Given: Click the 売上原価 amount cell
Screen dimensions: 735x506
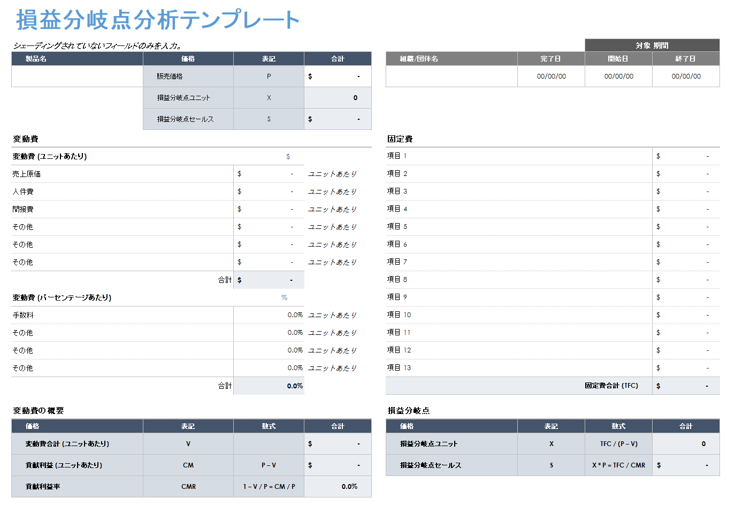Looking at the screenshot, I should [269, 174].
